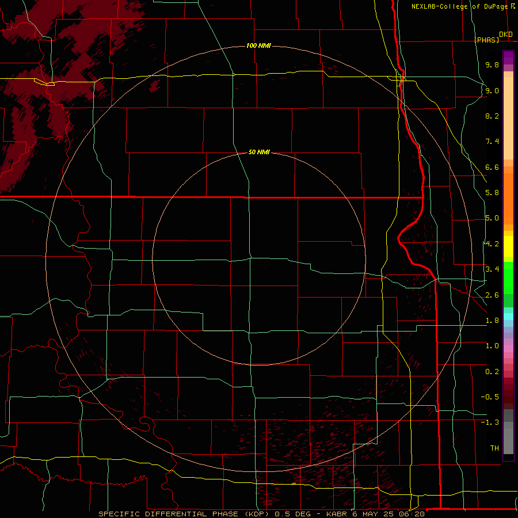Click the gray bottom color bar segment
The image size is (518, 518).
508,441
